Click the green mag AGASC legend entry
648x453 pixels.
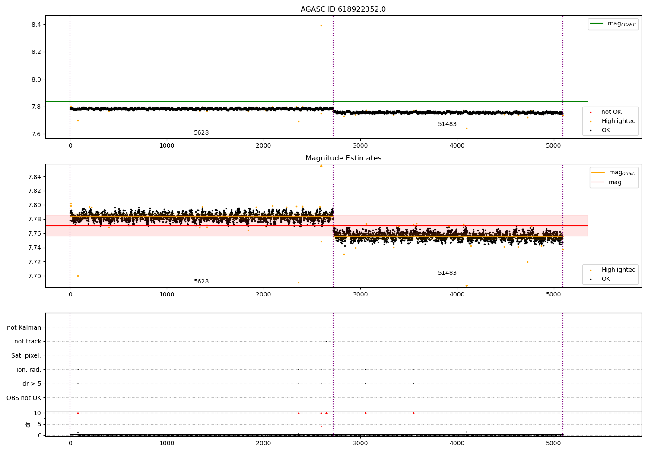click(x=613, y=24)
